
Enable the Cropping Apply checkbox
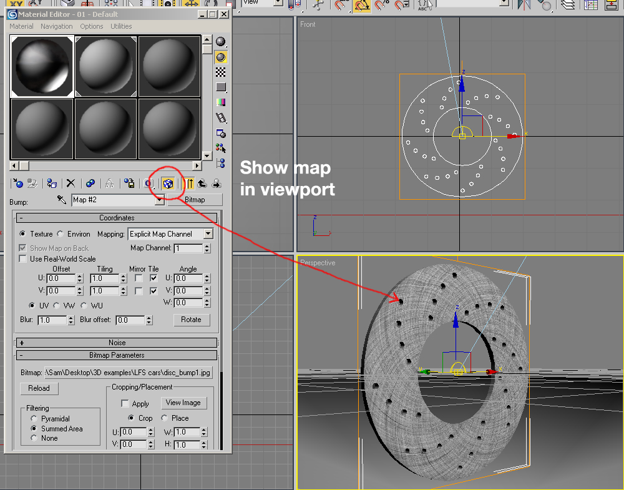pos(125,404)
